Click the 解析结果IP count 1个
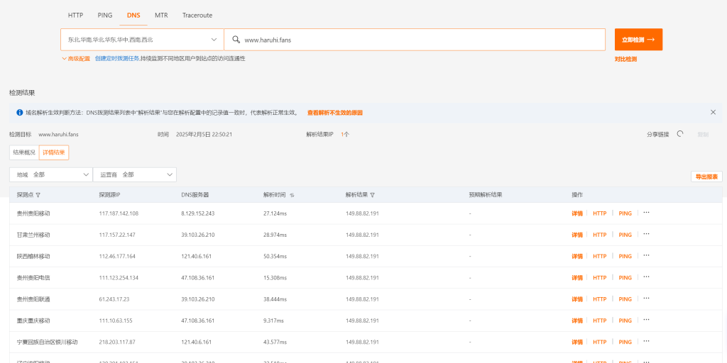The width and height of the screenshot is (727, 363). click(345, 134)
